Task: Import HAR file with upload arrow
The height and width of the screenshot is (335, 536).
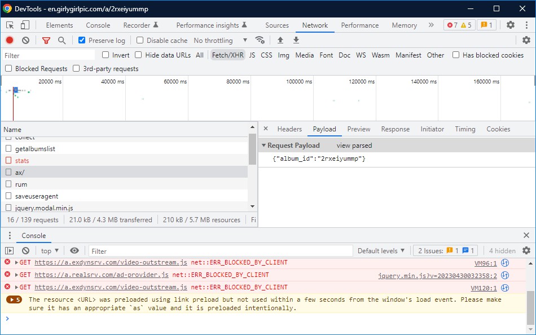Action: [280, 41]
